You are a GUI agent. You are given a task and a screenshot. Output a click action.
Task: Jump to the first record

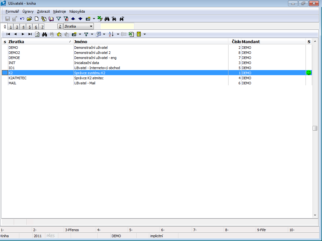[8, 34]
